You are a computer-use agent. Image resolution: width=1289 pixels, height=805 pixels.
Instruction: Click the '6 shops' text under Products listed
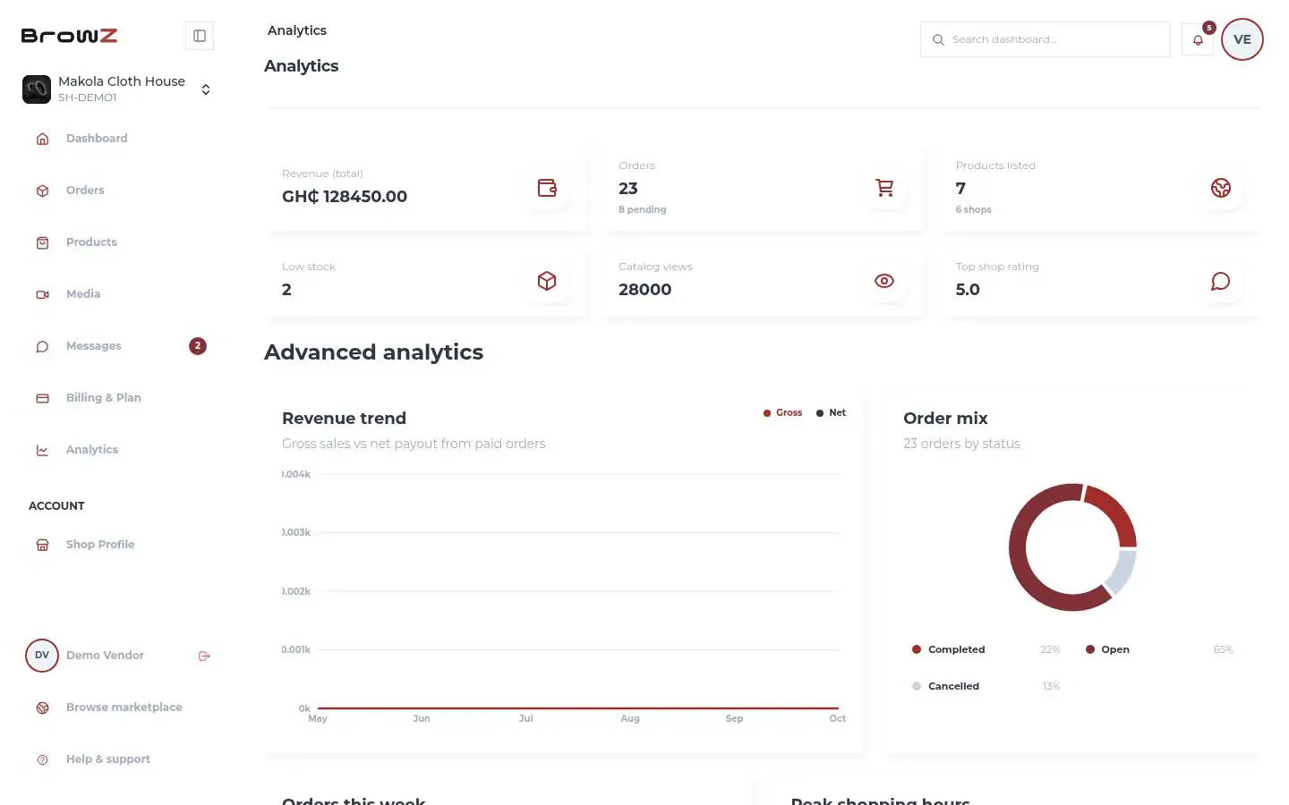[x=974, y=209]
